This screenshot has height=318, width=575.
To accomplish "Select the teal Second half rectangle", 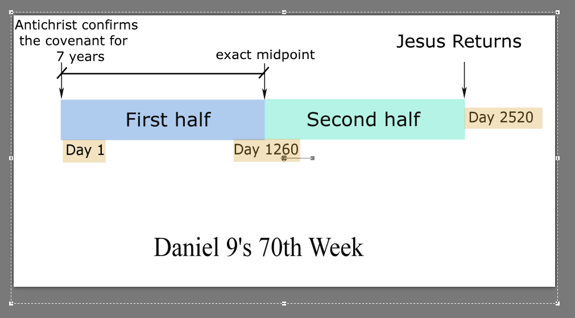I will pos(365,119).
